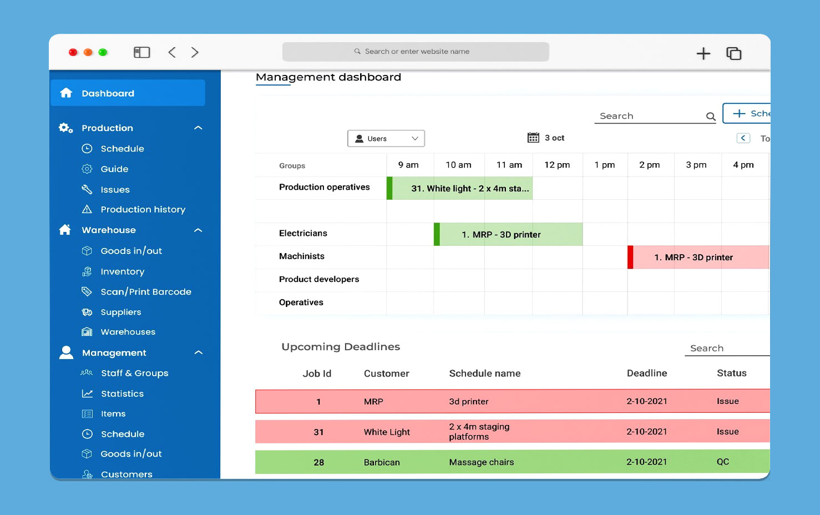820x515 pixels.
Task: Open a new tab with plus icon
Action: (x=703, y=53)
